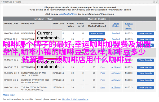This screenshot has height=102, width=159.
Task: Click the 'Module Code' column header
Action: [x=11, y=24]
